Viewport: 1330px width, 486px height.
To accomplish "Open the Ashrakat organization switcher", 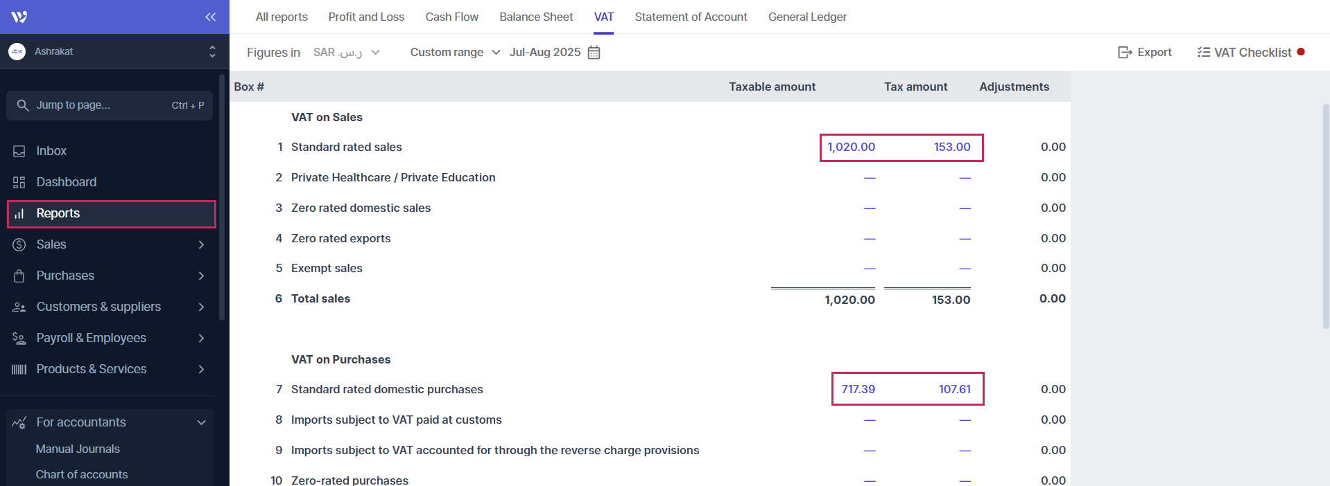I will tap(111, 51).
